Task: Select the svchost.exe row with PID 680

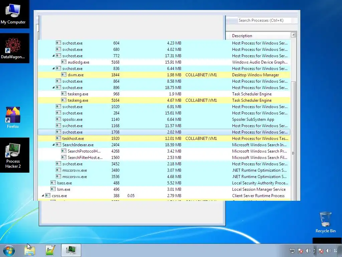Action: 164,50
